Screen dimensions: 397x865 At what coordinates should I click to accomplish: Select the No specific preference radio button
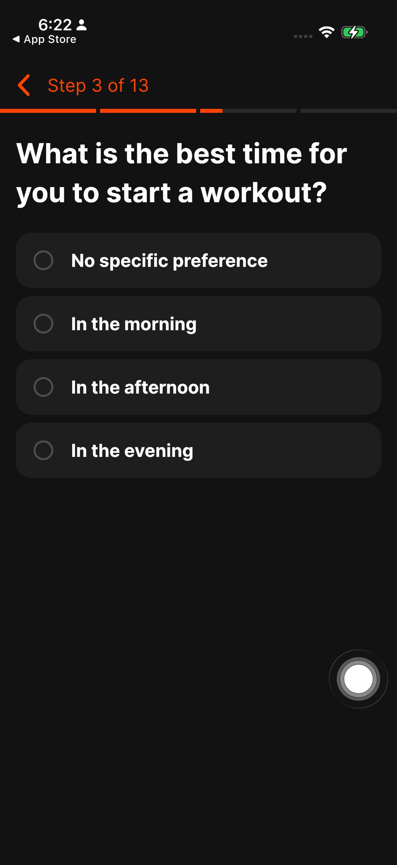[43, 260]
